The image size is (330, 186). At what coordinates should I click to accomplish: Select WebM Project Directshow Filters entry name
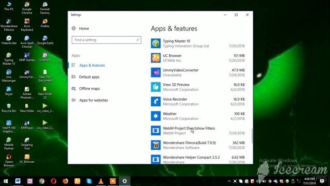pos(189,129)
